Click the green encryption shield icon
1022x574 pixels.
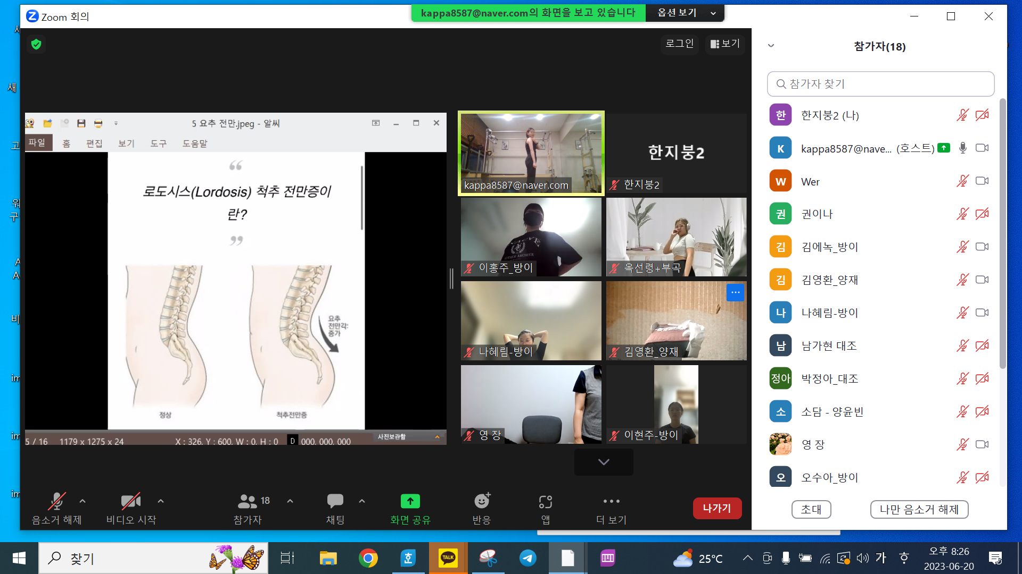click(x=36, y=44)
